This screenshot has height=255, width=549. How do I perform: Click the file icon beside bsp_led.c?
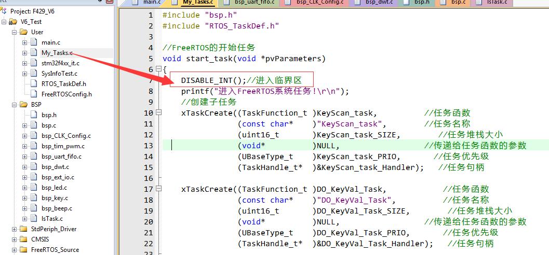(x=34, y=188)
